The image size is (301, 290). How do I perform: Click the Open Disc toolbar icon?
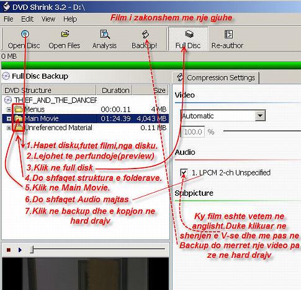point(25,34)
